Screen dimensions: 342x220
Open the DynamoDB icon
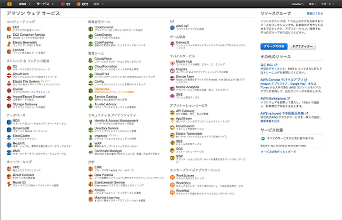[9, 129]
